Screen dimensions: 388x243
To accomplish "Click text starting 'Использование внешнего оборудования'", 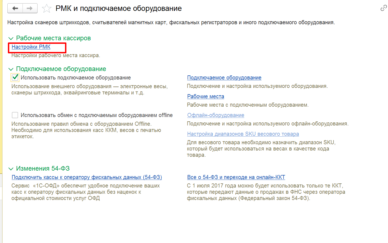I will [90, 90].
